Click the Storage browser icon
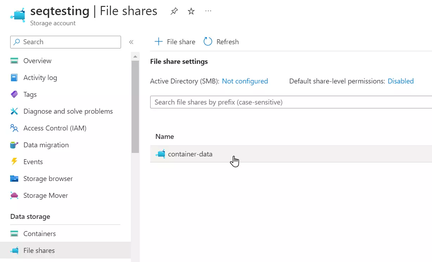The height and width of the screenshot is (262, 432). 14,179
